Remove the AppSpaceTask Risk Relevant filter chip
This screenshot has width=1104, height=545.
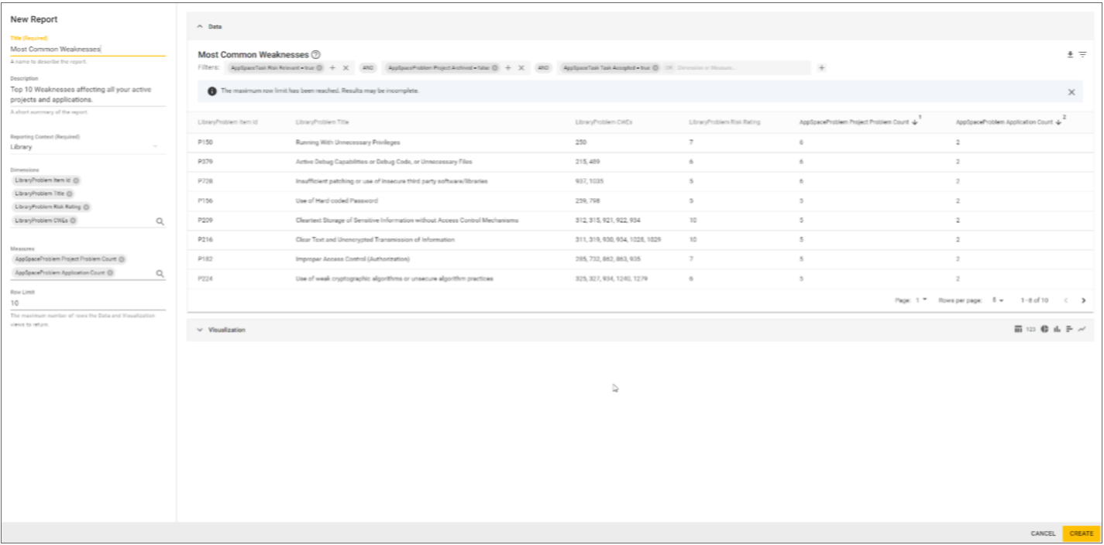tap(346, 67)
